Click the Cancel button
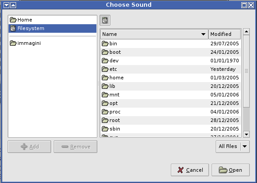This screenshot has width=257, height=183. [x=190, y=170]
